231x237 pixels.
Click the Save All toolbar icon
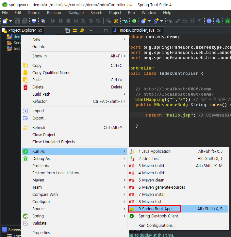pos(25,21)
